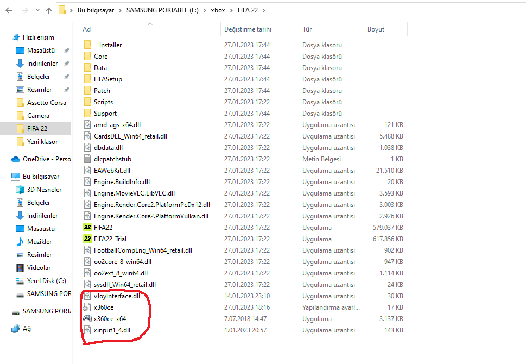
Task: Sort by Ad column header
Action: pyautogui.click(x=86, y=29)
